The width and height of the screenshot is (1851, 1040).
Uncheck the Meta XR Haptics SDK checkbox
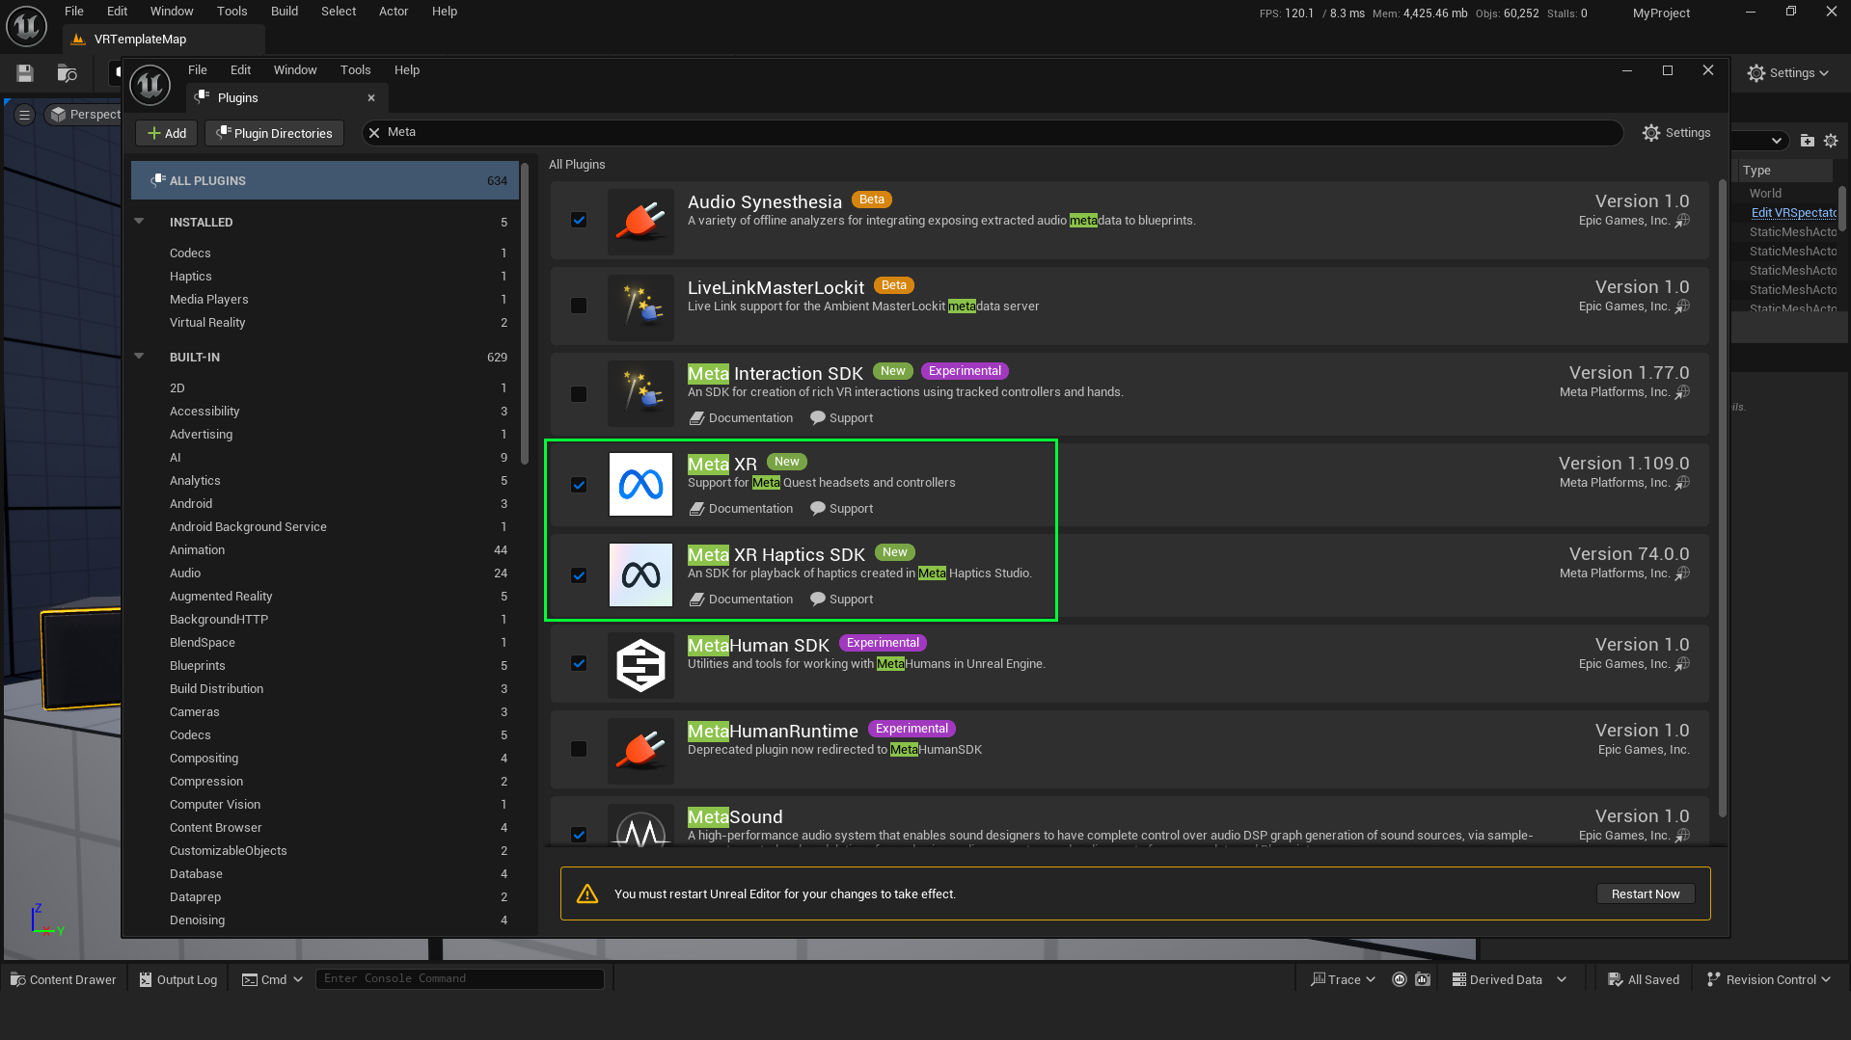pos(579,575)
